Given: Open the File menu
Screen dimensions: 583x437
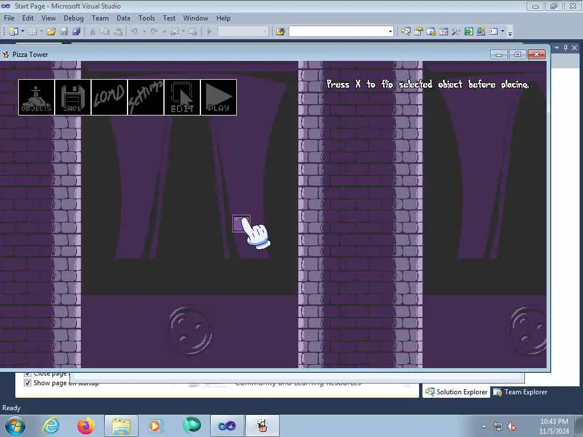Looking at the screenshot, I should point(9,18).
